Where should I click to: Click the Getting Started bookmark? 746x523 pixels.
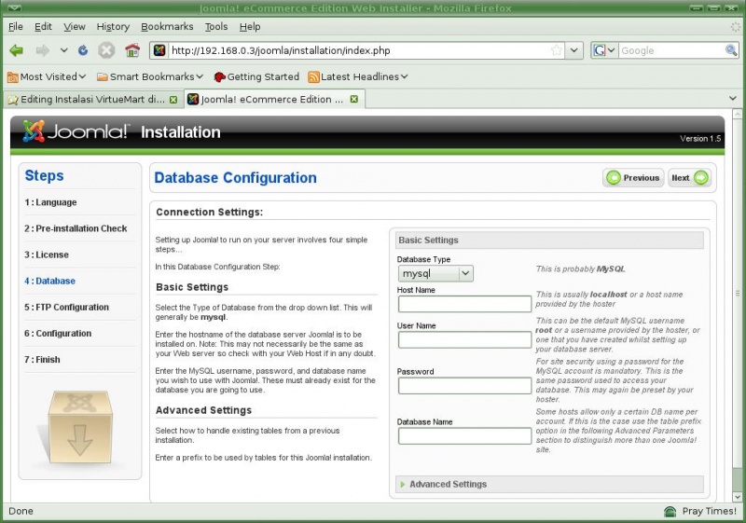coord(256,76)
